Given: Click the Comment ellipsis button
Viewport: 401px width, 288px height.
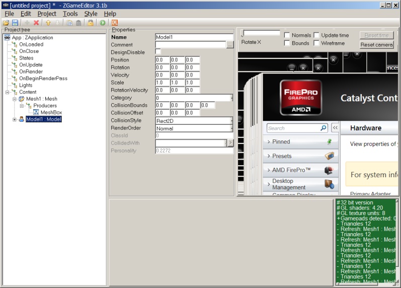Looking at the screenshot, I should 230,45.
